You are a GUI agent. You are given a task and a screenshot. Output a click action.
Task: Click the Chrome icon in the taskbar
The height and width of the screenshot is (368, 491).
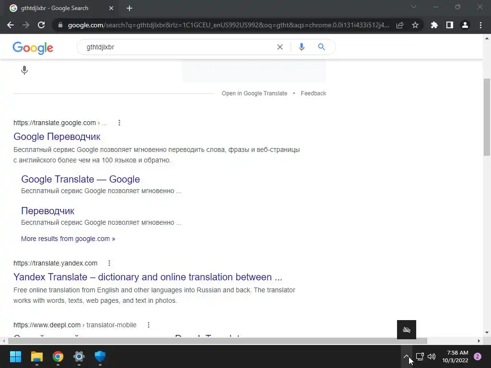click(58, 356)
